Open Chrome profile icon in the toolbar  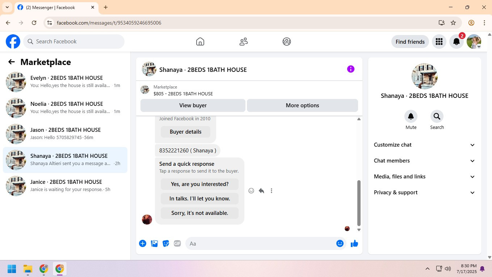pyautogui.click(x=471, y=23)
